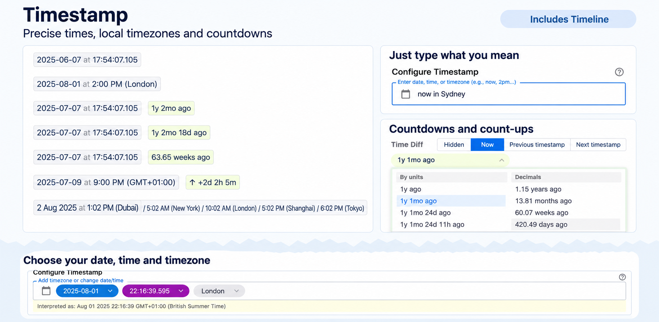The height and width of the screenshot is (322, 659).
Task: Pick the '420.49 days ago' decimal option
Action: coord(566,224)
